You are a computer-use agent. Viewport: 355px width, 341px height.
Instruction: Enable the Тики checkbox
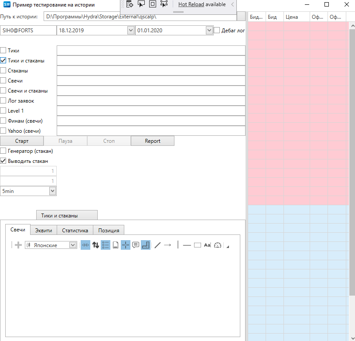tap(3, 51)
